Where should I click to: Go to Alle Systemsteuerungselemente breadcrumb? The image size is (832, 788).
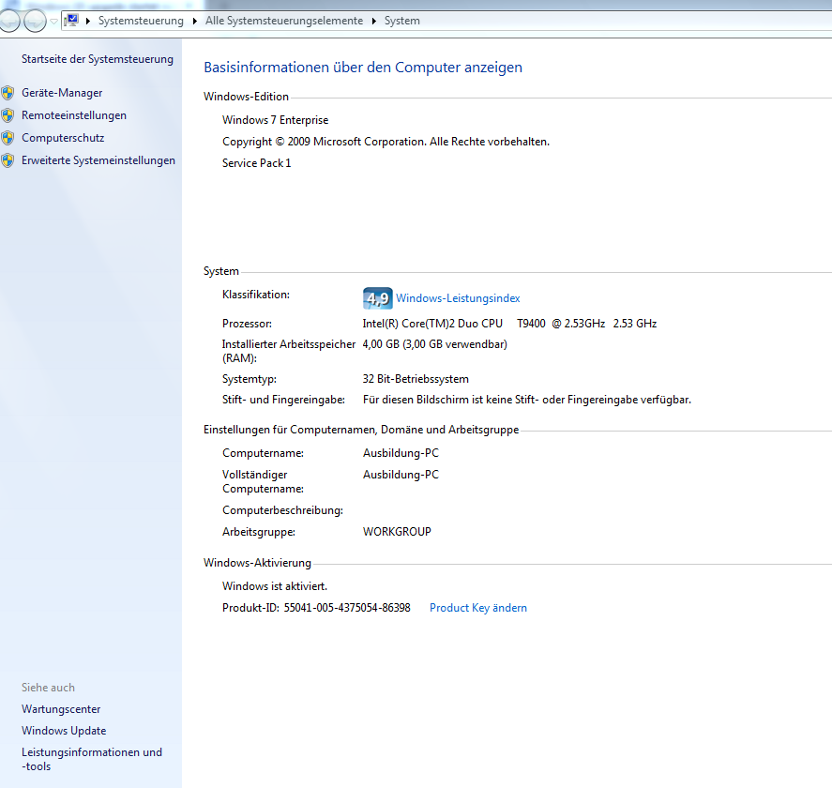pos(284,21)
